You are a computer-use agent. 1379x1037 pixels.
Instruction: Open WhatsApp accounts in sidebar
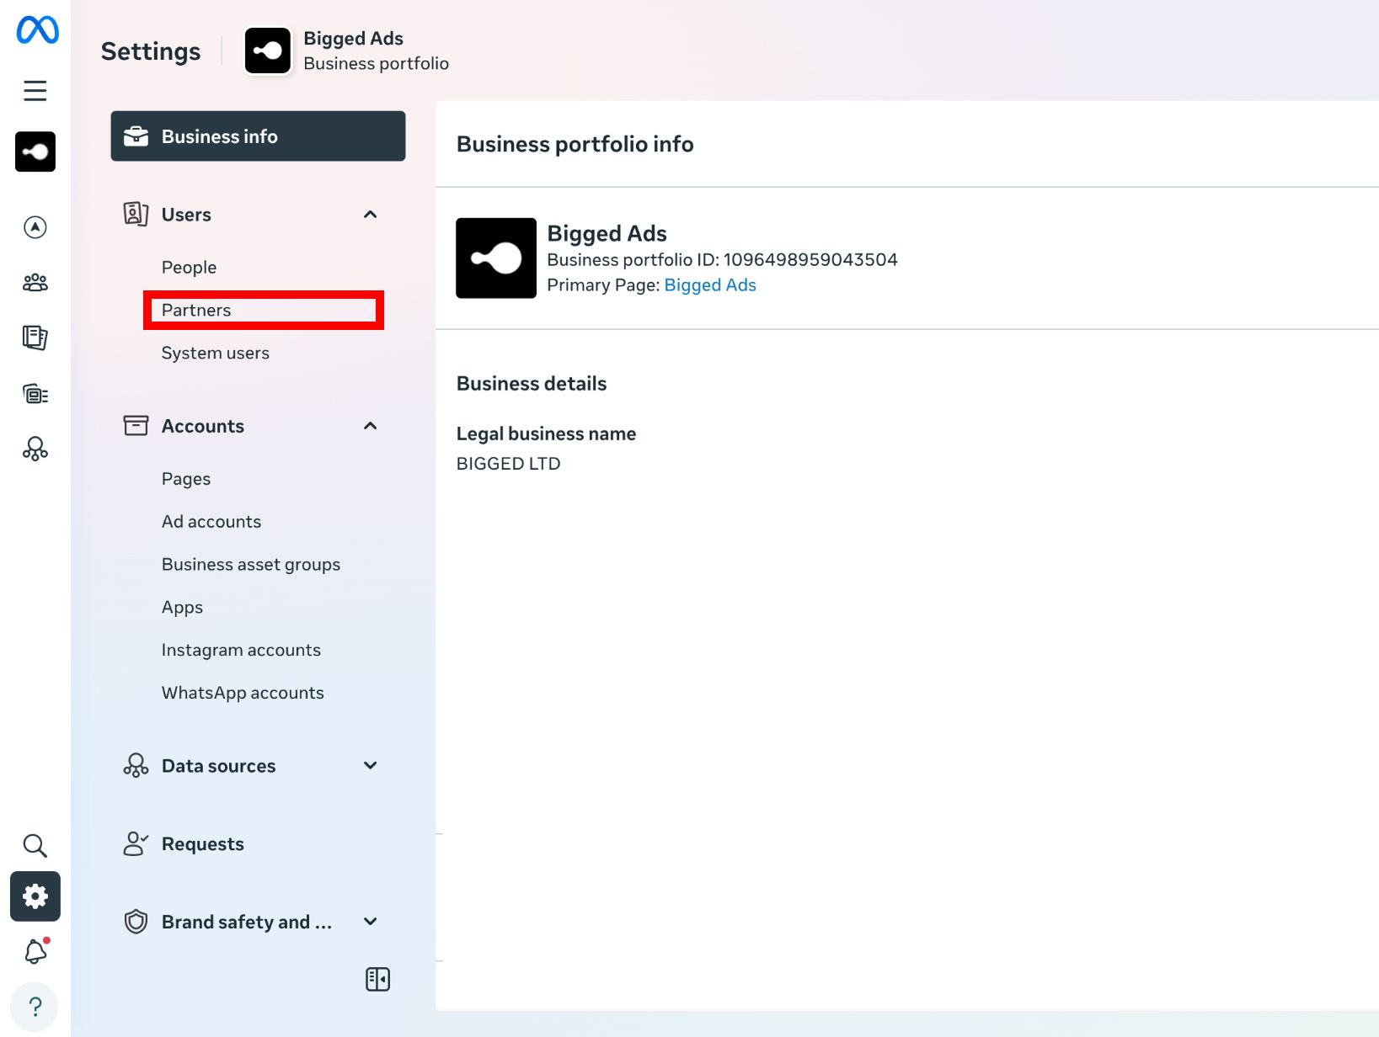pyautogui.click(x=243, y=694)
